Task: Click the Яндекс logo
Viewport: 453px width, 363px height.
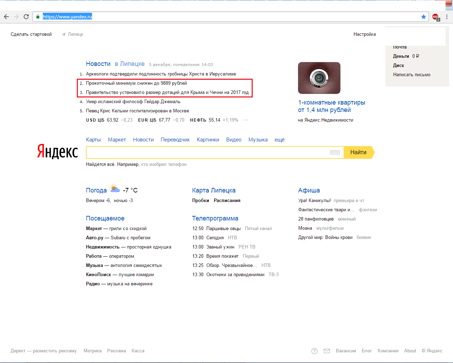Action: [x=58, y=151]
